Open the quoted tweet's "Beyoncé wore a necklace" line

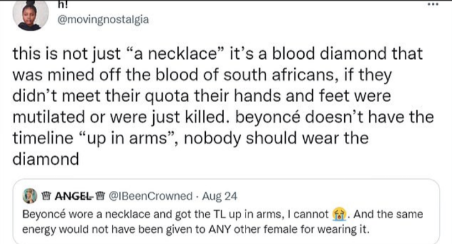[222, 215]
